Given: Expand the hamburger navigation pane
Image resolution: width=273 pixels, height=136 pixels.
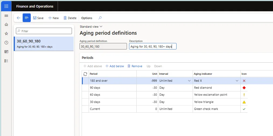Looking at the screenshot, I should click(x=6, y=16).
